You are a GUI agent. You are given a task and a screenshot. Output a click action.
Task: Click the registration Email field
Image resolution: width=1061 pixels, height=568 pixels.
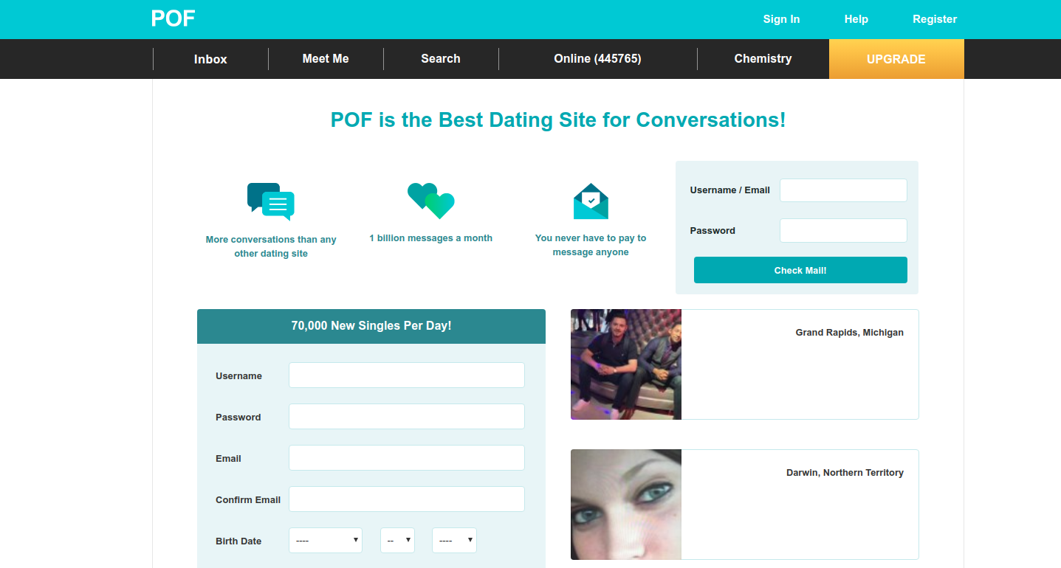pos(407,457)
